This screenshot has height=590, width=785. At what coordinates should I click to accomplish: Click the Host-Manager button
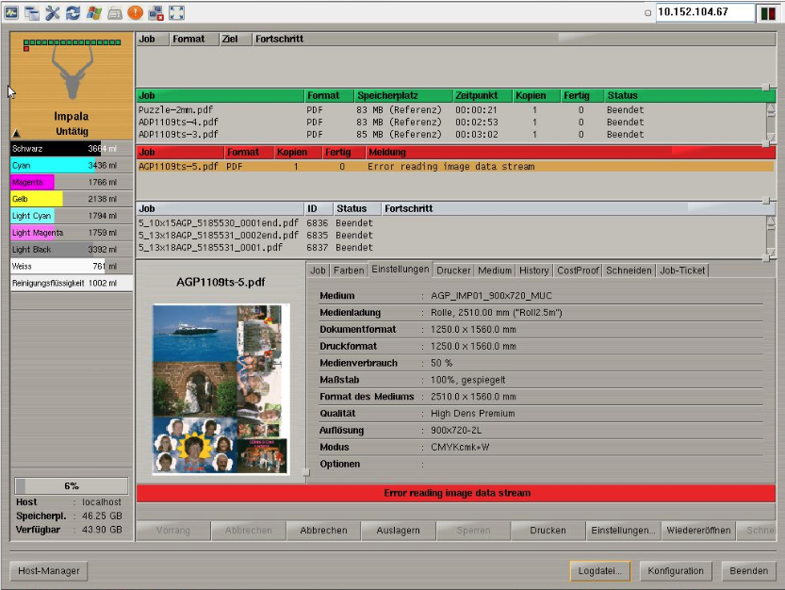(48, 570)
